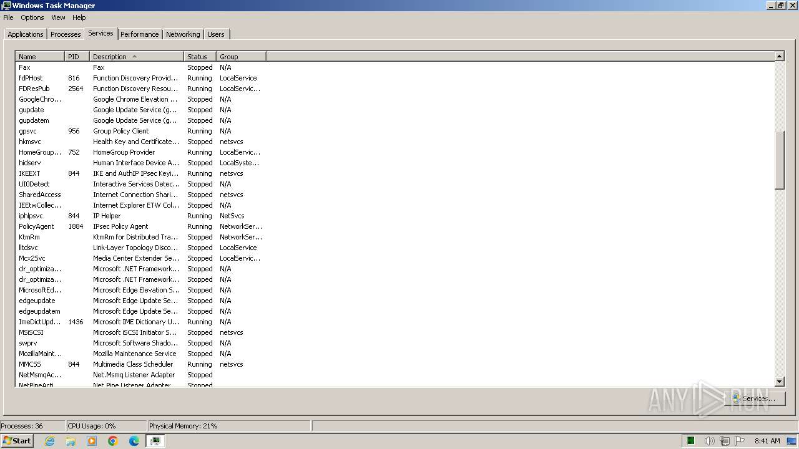This screenshot has width=799, height=449.
Task: Sort by the Status column header
Action: 200,57
